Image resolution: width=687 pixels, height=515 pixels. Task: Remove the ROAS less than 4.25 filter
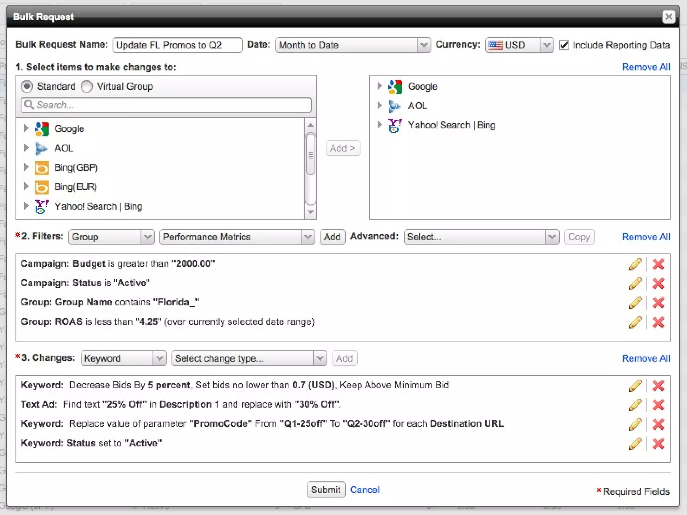[658, 322]
